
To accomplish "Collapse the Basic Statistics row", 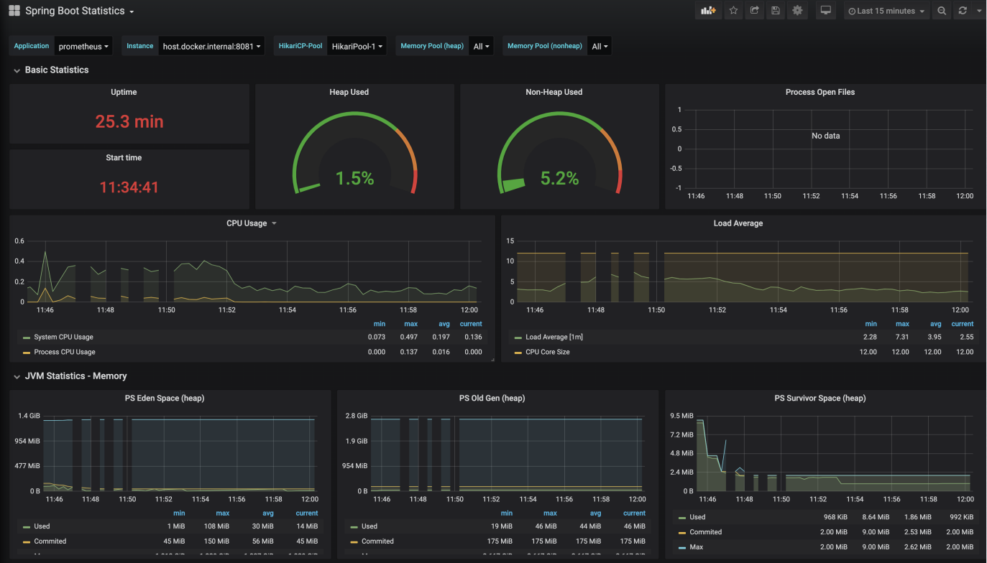I will point(56,70).
